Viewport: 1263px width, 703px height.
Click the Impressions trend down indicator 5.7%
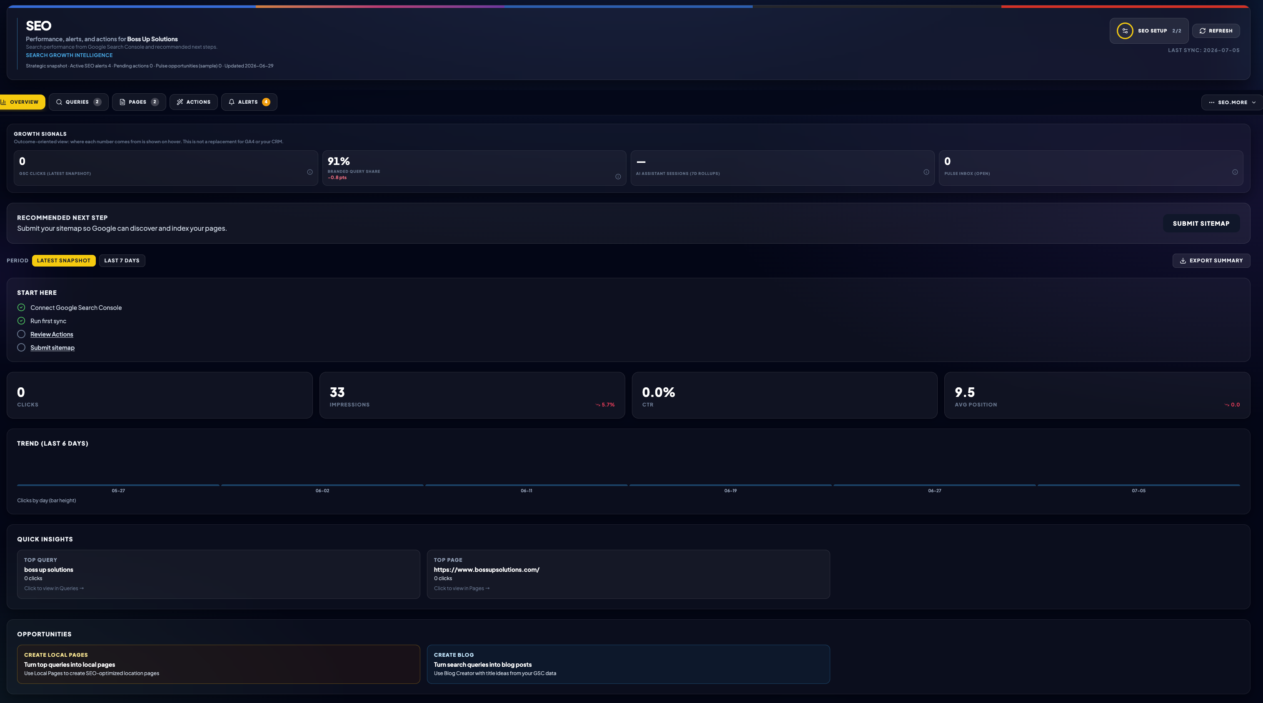tap(605, 405)
